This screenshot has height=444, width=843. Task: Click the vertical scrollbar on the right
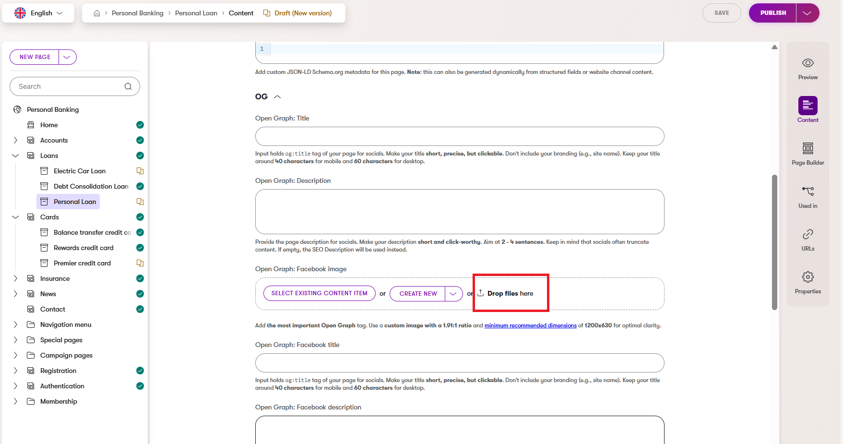(774, 240)
